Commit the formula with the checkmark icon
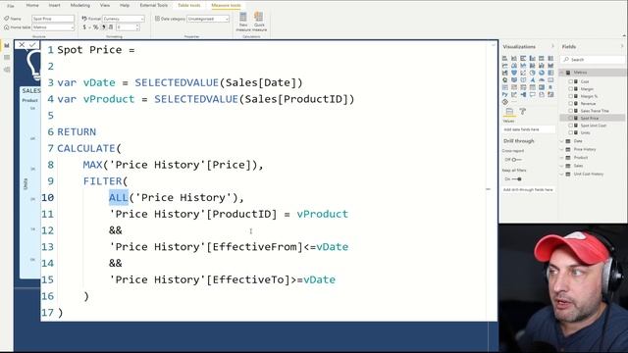The image size is (628, 353). click(32, 45)
